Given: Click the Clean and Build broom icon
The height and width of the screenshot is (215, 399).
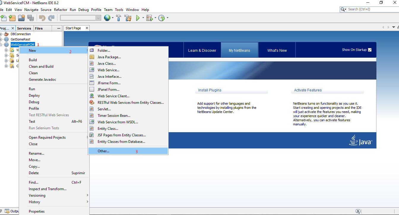Looking at the screenshot, I should [128, 18].
